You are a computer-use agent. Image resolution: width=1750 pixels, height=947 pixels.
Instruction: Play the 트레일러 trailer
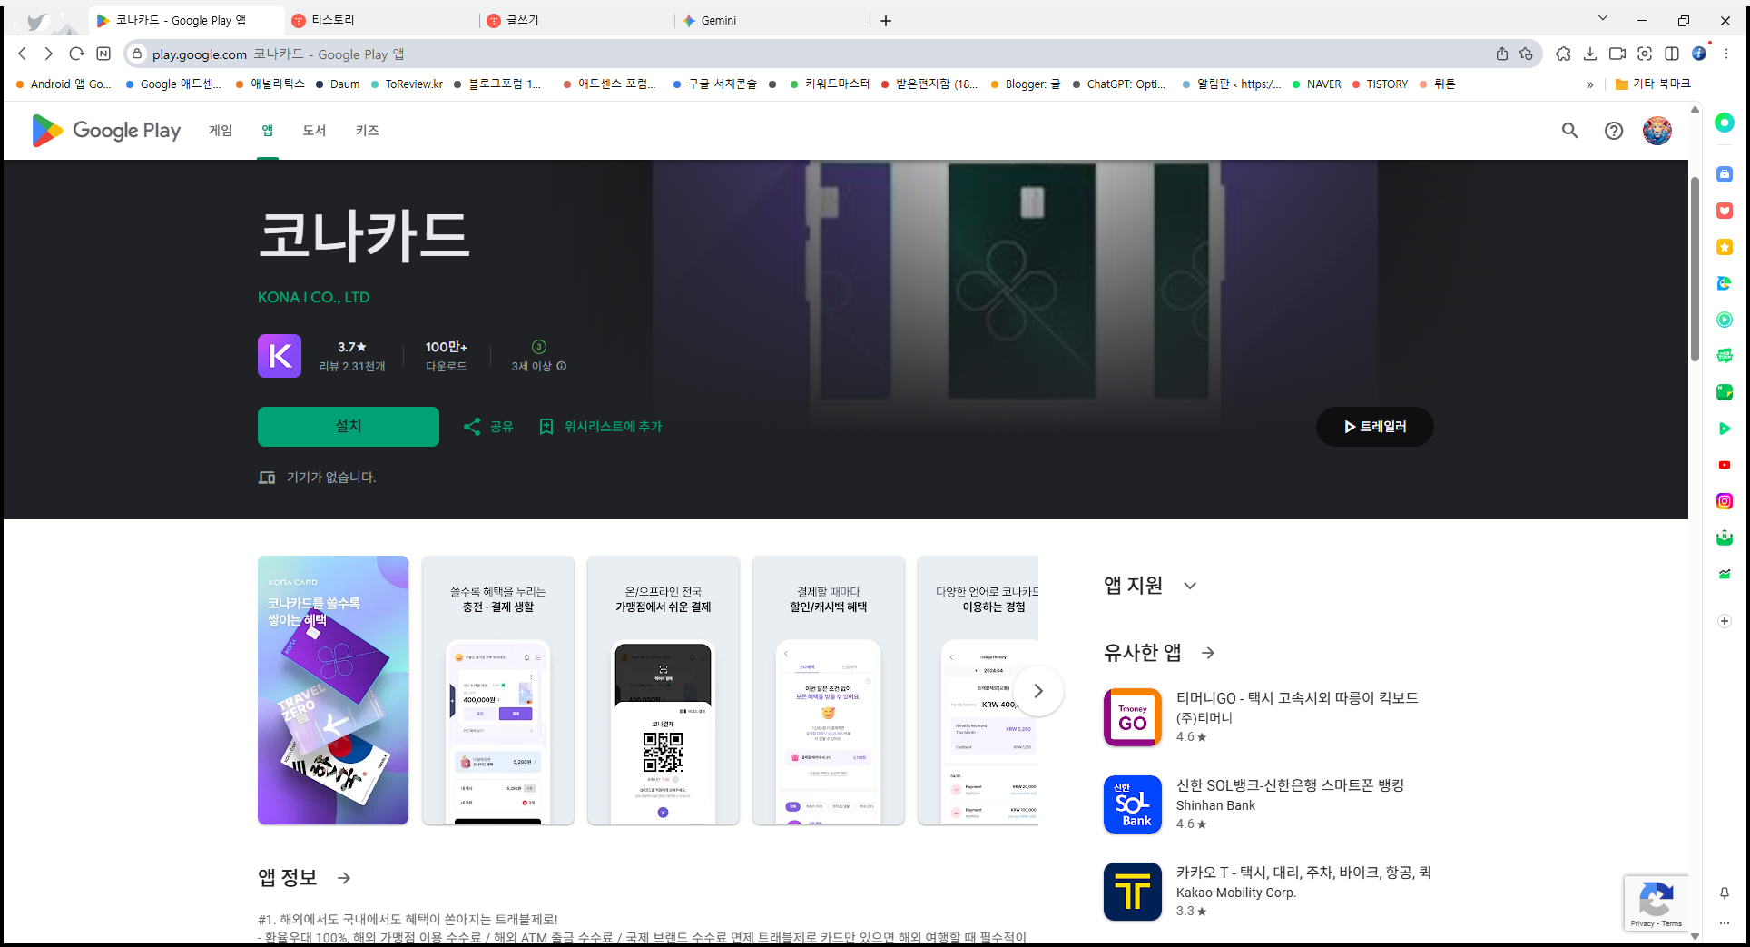[x=1374, y=426]
